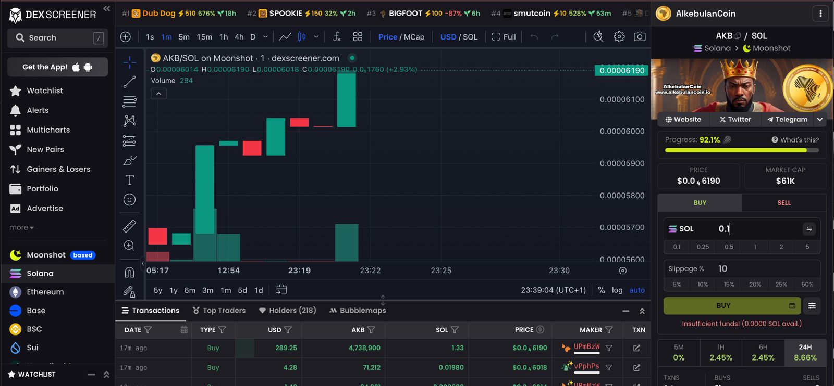Open the time axis settings icon
Image resolution: width=834 pixels, height=386 pixels.
coord(623,271)
